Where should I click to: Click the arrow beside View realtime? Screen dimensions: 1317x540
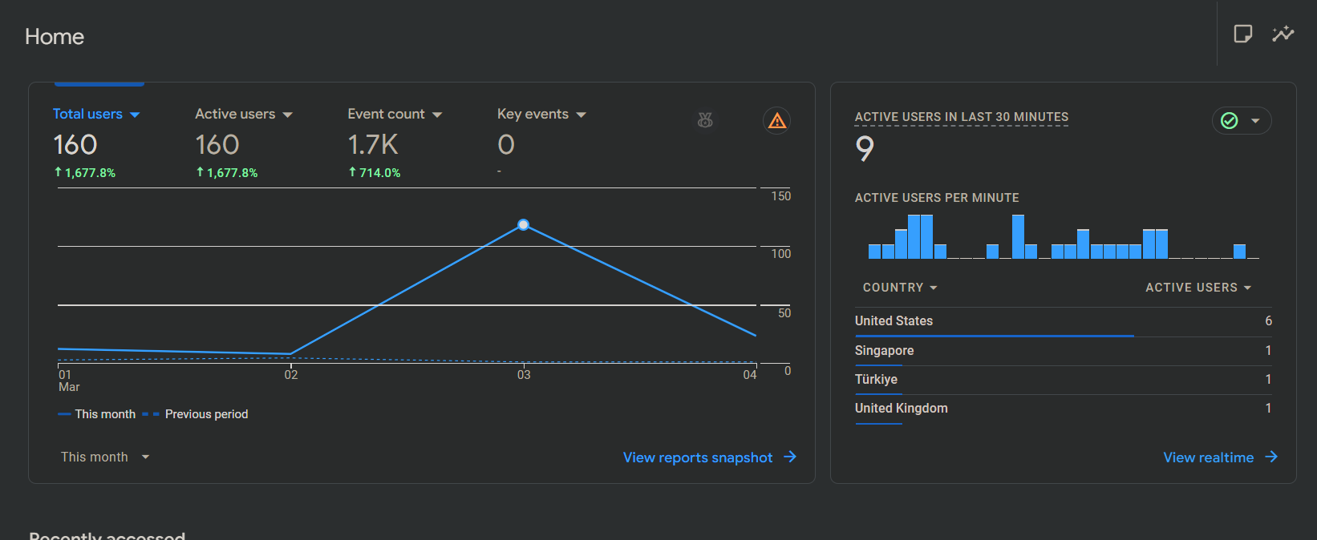[1271, 457]
